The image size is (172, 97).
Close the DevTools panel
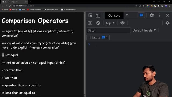(x=167, y=15)
